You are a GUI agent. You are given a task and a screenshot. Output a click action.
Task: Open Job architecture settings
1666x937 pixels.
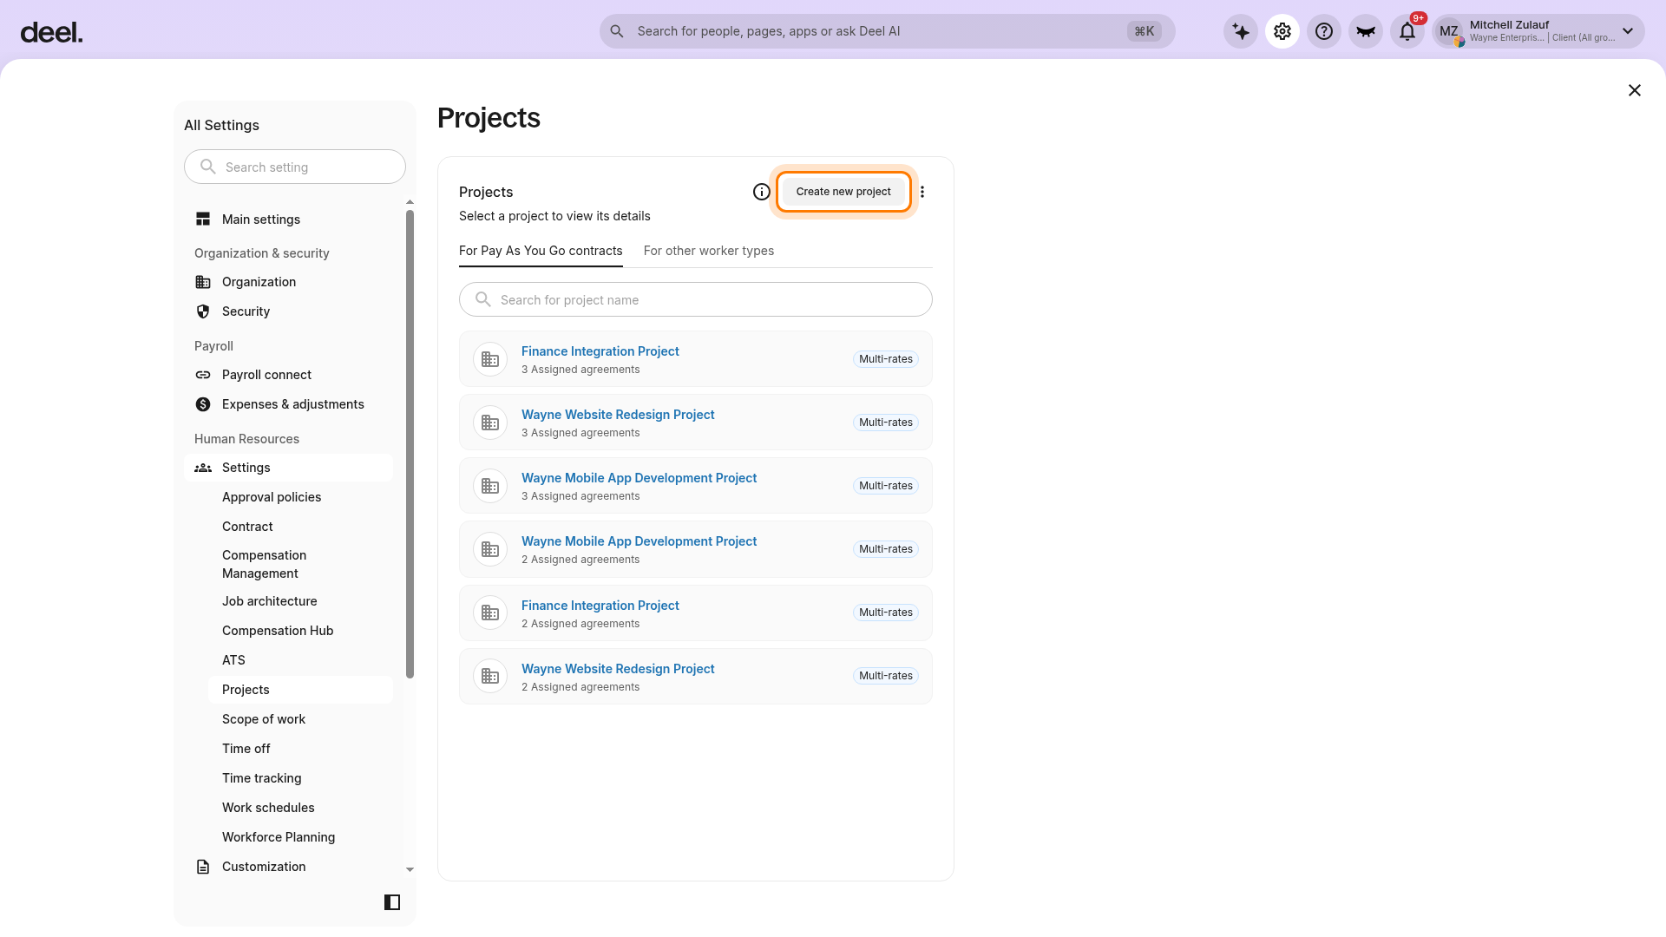pos(270,601)
